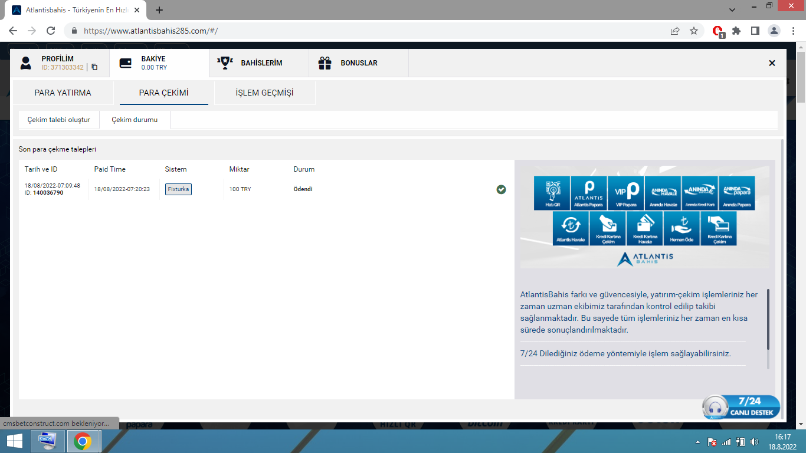Click the green paid status checkmark
The width and height of the screenshot is (806, 453).
(x=501, y=189)
